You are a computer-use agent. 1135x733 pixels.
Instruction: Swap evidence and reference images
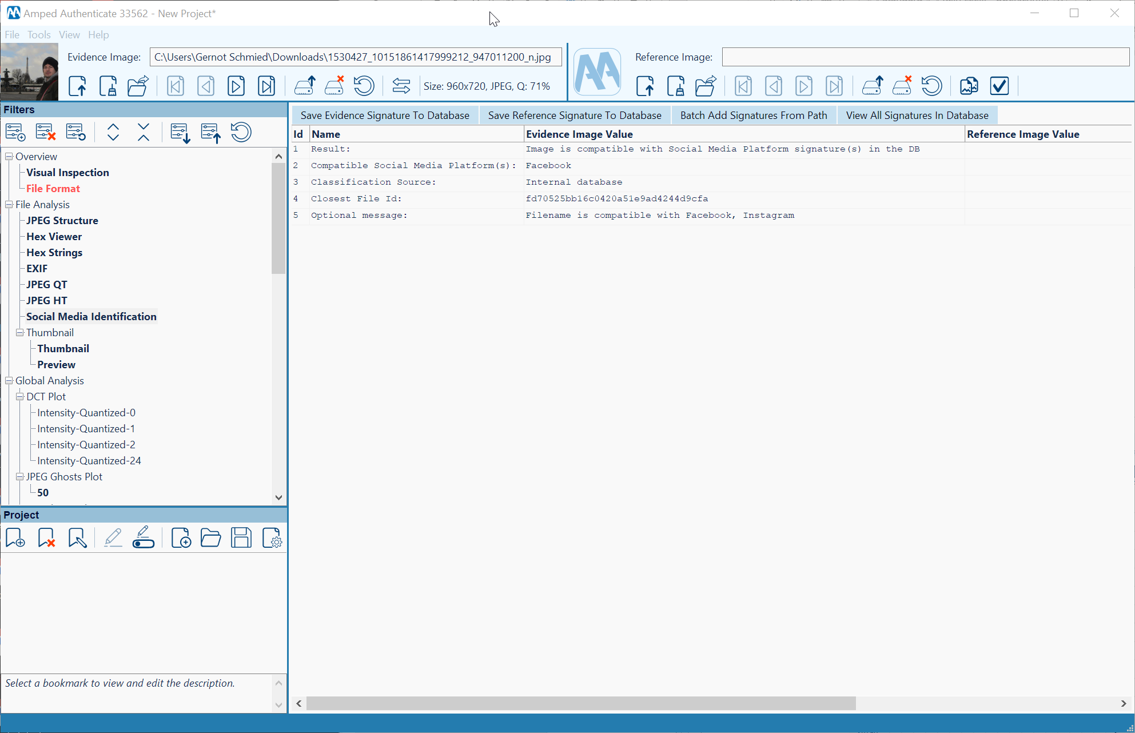point(401,86)
